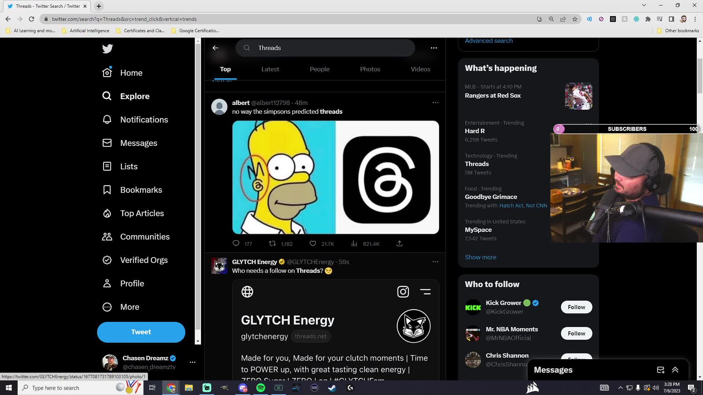Open Advanced search link

tap(489, 41)
